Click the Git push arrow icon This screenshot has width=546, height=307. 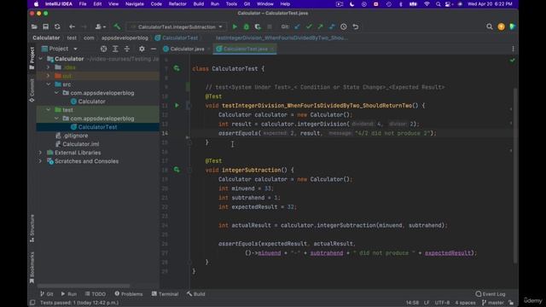[x=321, y=26]
